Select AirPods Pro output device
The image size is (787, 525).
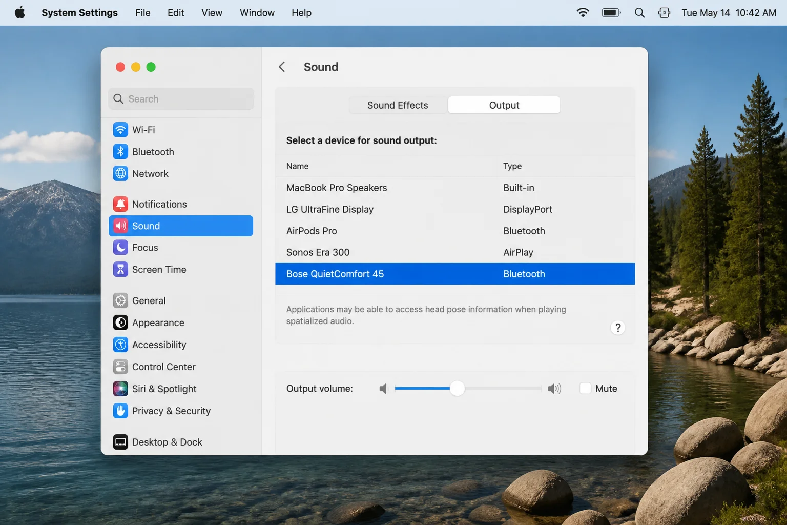(455, 231)
